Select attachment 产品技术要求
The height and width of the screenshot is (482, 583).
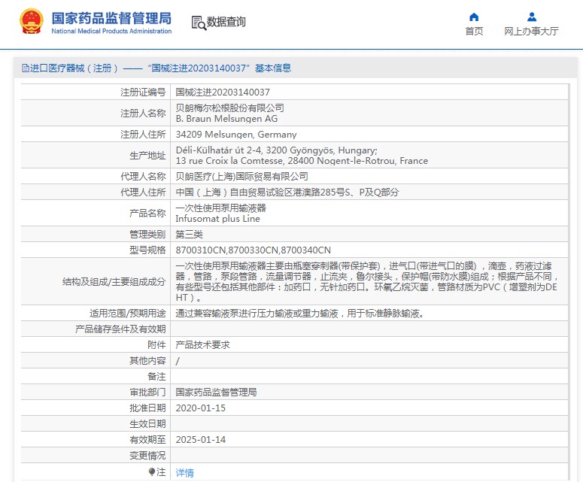(202, 345)
